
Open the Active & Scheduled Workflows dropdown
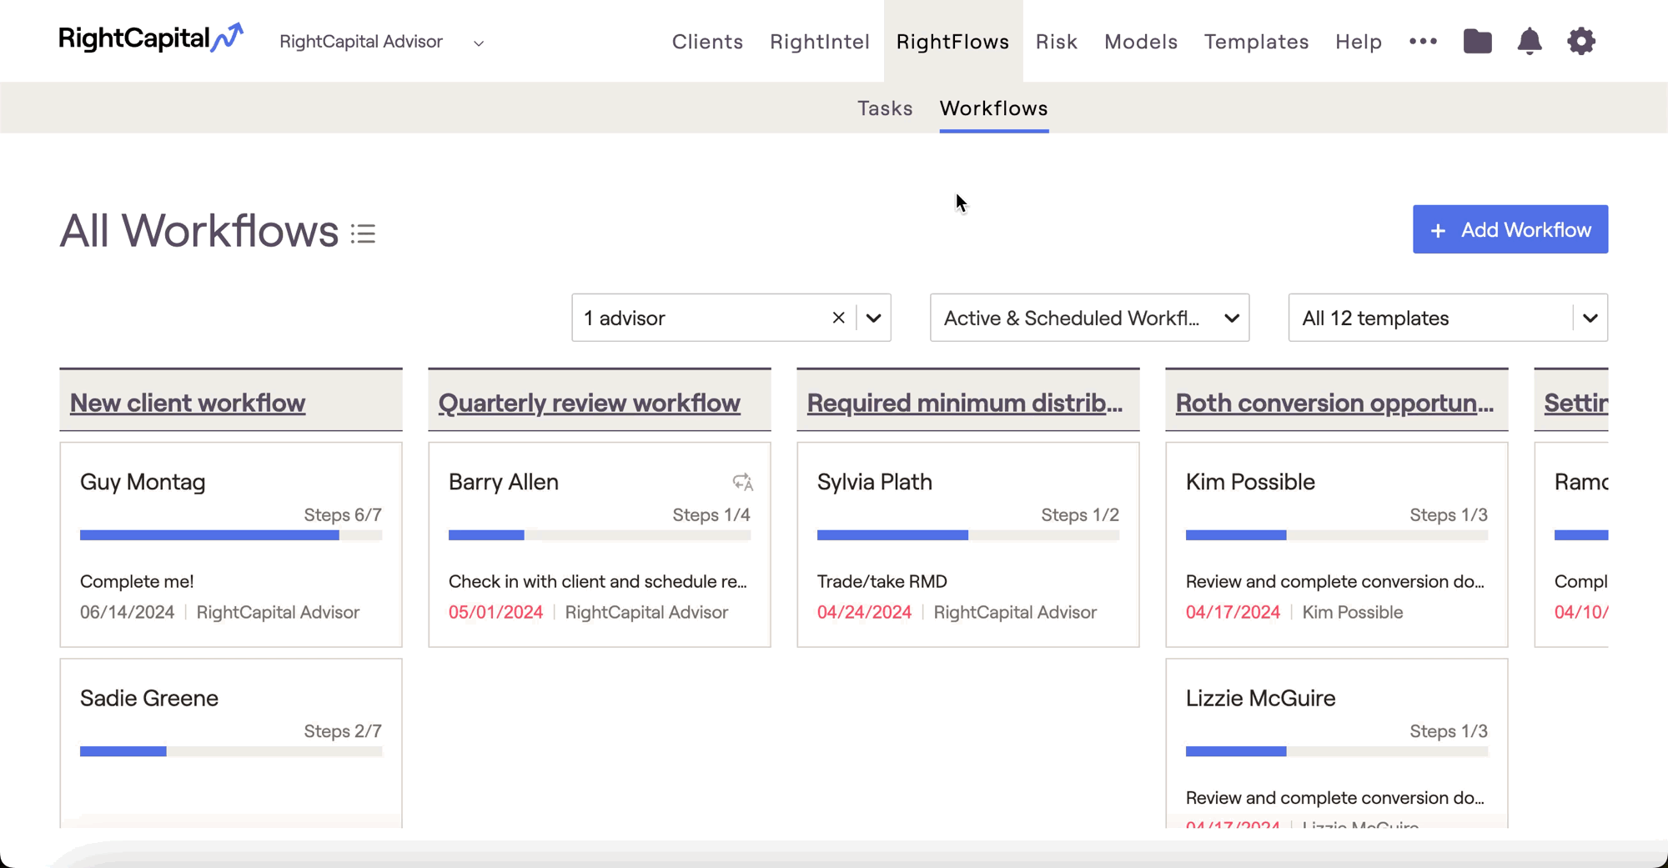click(1089, 318)
